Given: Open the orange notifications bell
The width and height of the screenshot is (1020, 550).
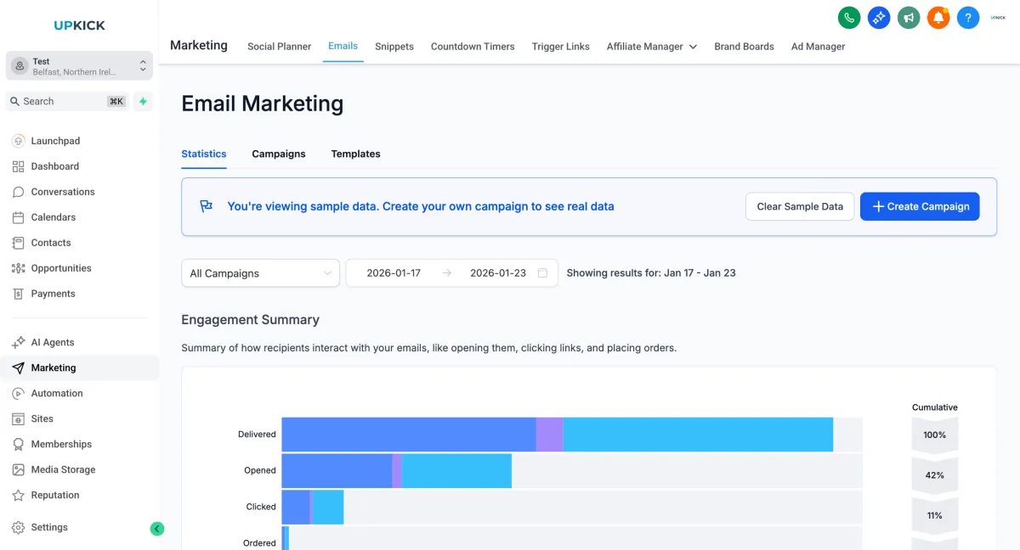Looking at the screenshot, I should click(x=938, y=17).
